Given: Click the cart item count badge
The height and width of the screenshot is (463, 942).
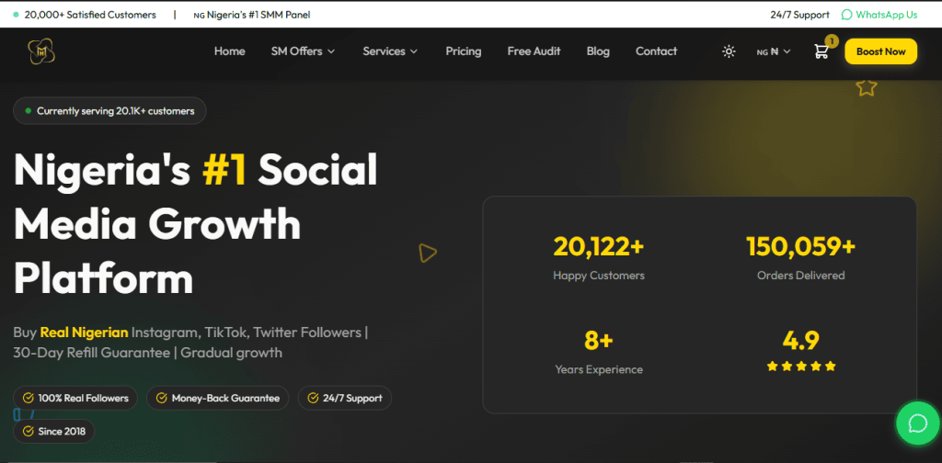Looking at the screenshot, I should point(832,41).
